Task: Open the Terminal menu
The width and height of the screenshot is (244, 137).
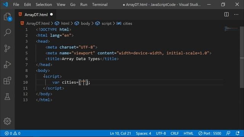Action: (x=100, y=5)
